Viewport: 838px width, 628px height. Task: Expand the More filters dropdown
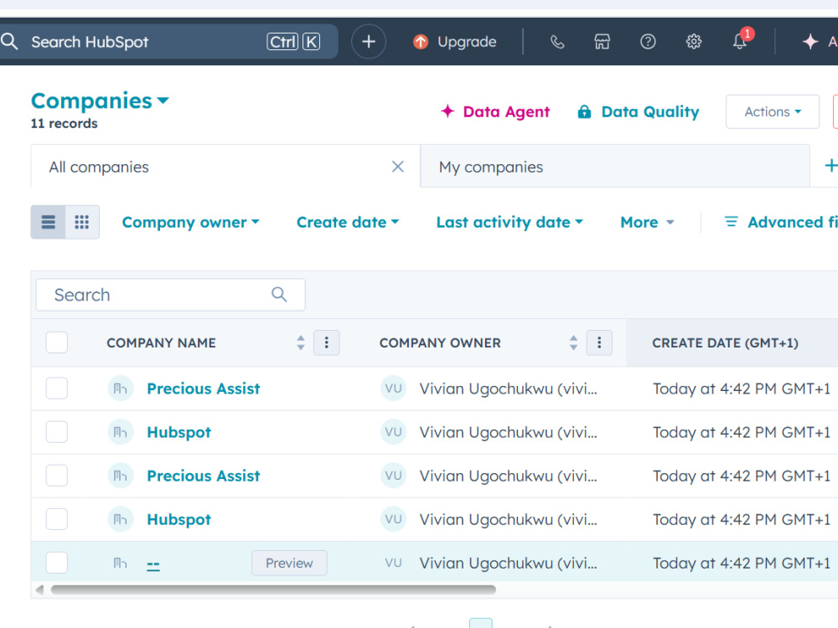tap(647, 222)
